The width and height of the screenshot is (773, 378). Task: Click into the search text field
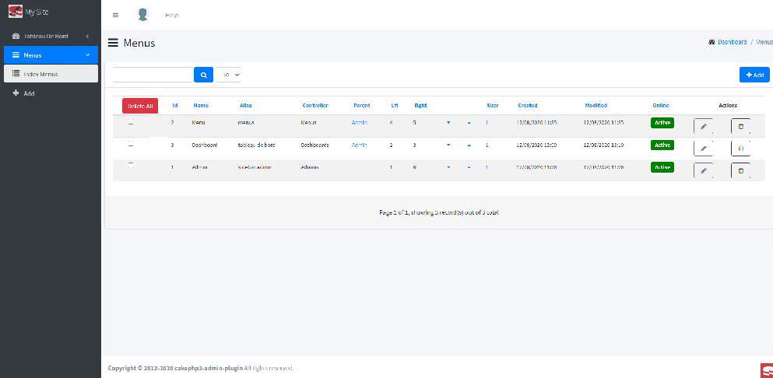point(153,75)
